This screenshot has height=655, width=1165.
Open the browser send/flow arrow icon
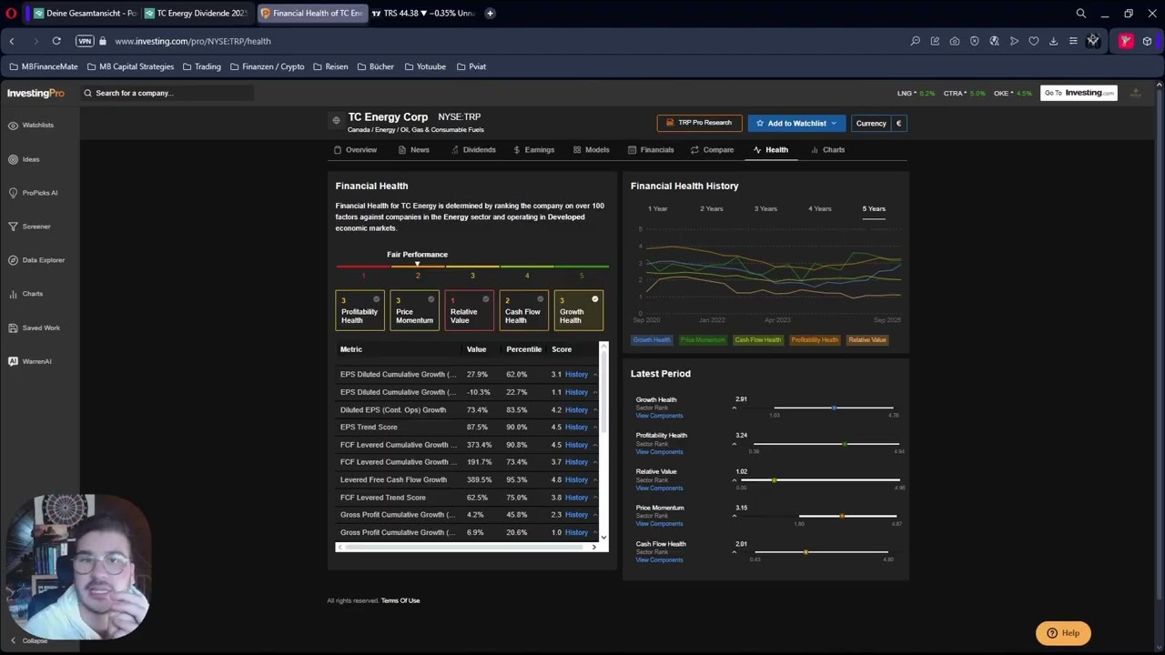[x=1014, y=41]
